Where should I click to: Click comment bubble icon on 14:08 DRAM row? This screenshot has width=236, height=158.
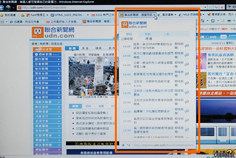point(187,46)
